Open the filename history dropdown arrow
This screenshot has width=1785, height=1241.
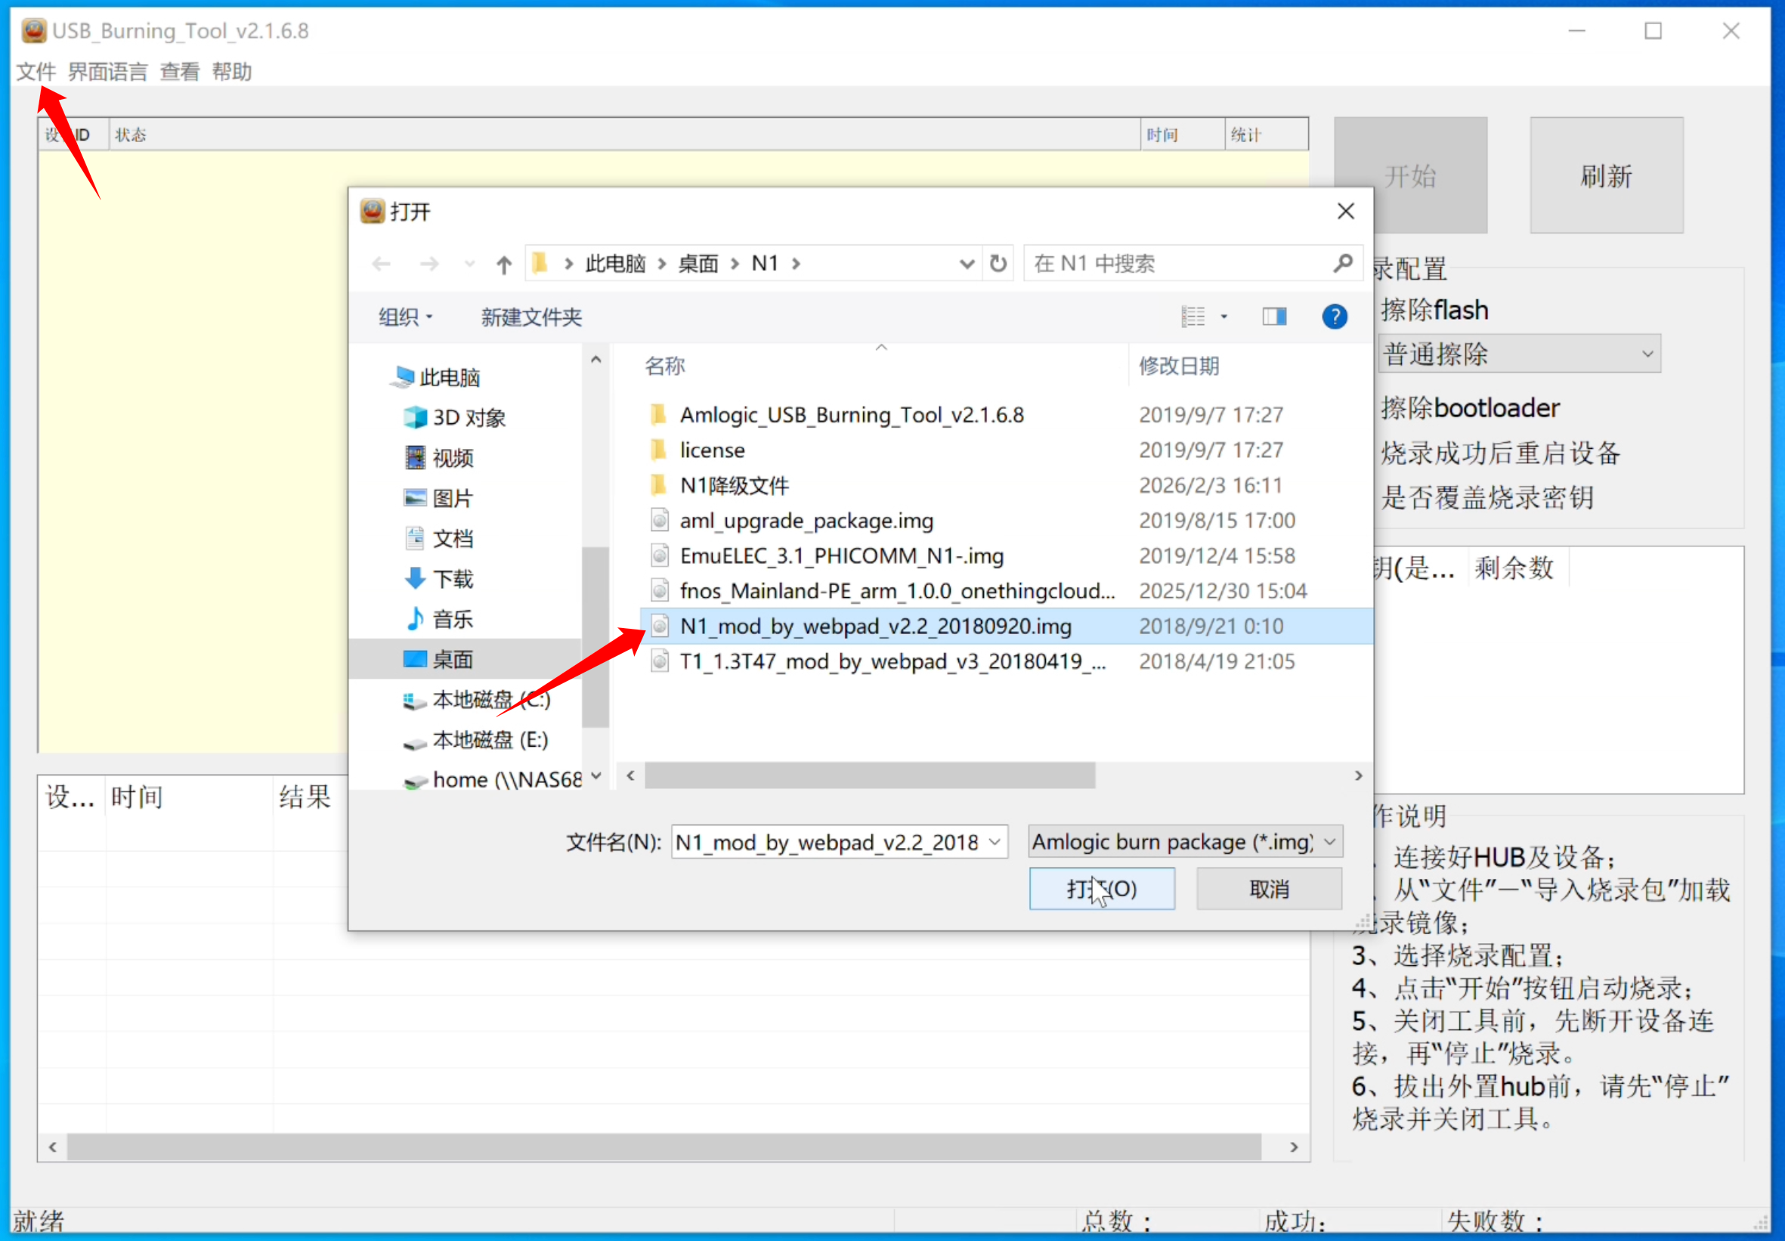994,841
